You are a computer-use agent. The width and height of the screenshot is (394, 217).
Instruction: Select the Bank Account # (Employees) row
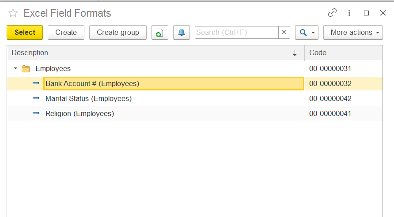point(195,83)
